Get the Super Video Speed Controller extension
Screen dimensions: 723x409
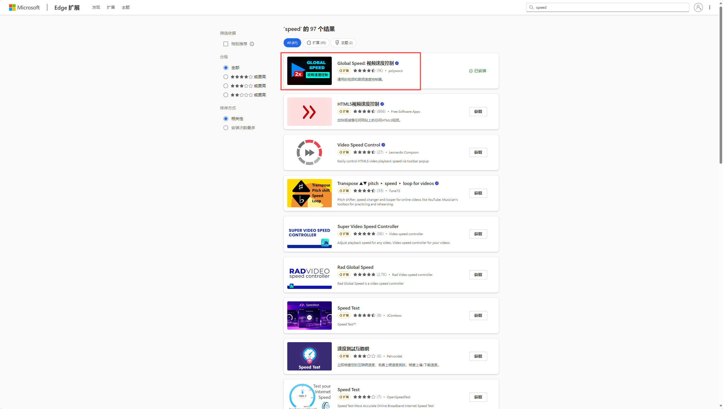[478, 234]
